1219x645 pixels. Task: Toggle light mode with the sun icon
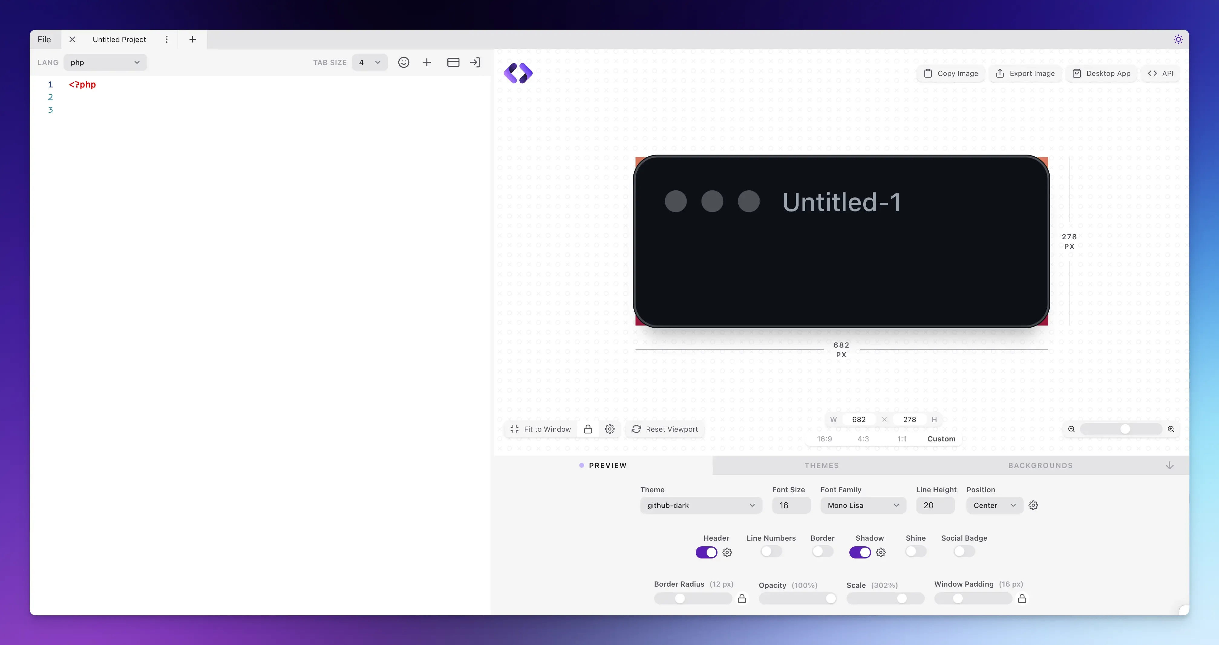pyautogui.click(x=1178, y=39)
